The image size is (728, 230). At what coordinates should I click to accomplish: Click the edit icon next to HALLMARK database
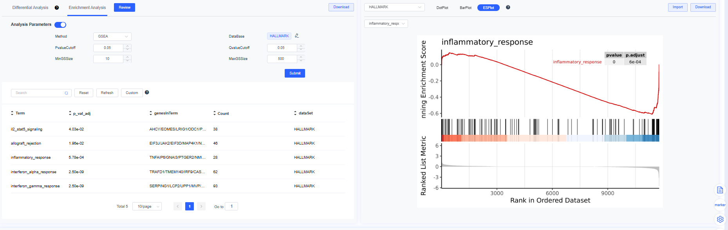click(297, 36)
